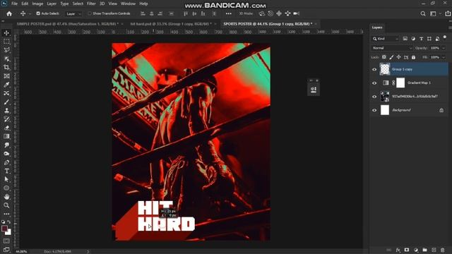Switch to the SIMPLE POSTER.psd tab

pos(68,24)
